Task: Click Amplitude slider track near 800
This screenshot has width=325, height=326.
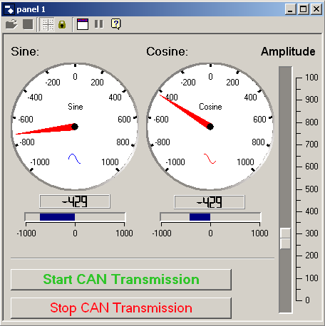Action: [x=285, y=122]
